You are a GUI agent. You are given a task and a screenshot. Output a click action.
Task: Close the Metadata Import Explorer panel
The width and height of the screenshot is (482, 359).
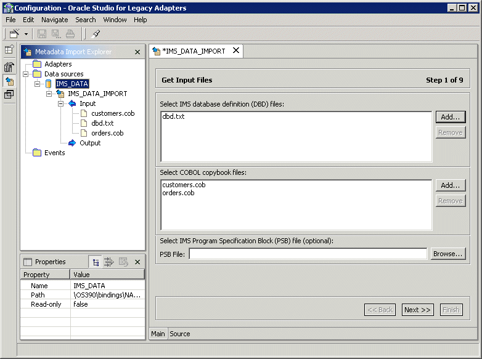pyautogui.click(x=137, y=52)
